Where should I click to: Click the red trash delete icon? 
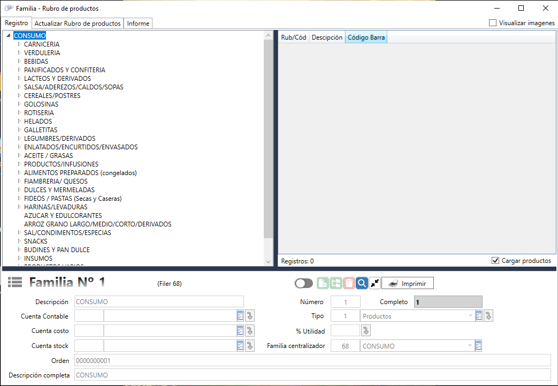click(349, 283)
